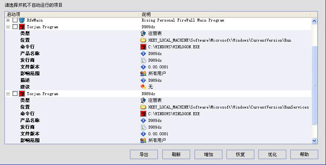
Task: Click the 注册表 type icon under the second Torjan entry
Action: [143, 100]
